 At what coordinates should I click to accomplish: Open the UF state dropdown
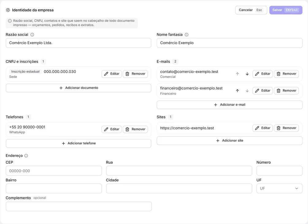click(x=279, y=188)
